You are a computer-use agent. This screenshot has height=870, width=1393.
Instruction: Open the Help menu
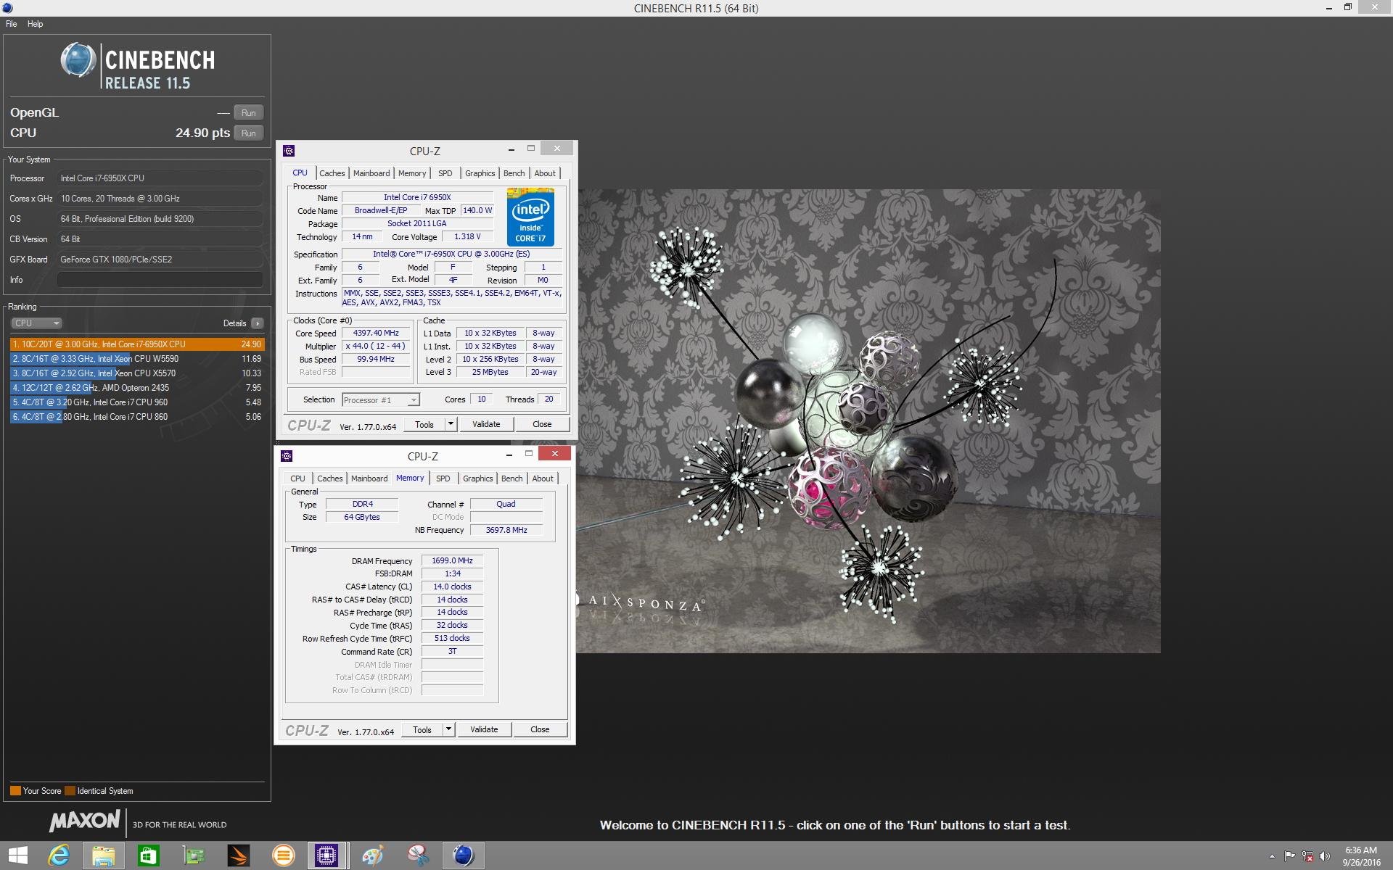(x=36, y=24)
